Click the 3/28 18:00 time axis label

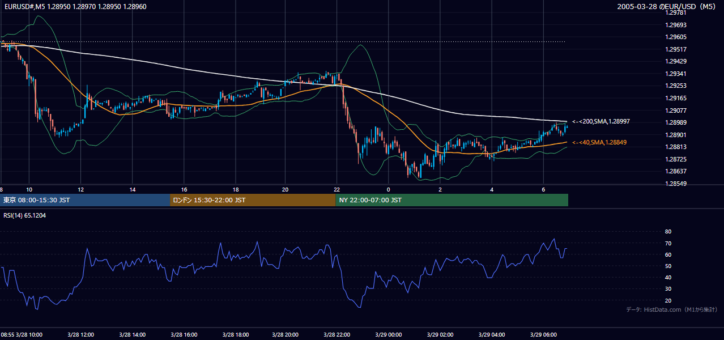pos(235,334)
